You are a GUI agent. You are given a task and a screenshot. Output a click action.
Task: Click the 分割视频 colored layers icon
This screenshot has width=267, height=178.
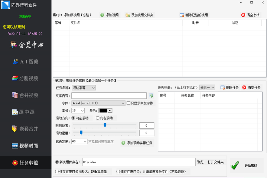(15, 78)
